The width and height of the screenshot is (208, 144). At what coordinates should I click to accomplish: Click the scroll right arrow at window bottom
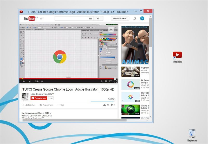[147, 120]
